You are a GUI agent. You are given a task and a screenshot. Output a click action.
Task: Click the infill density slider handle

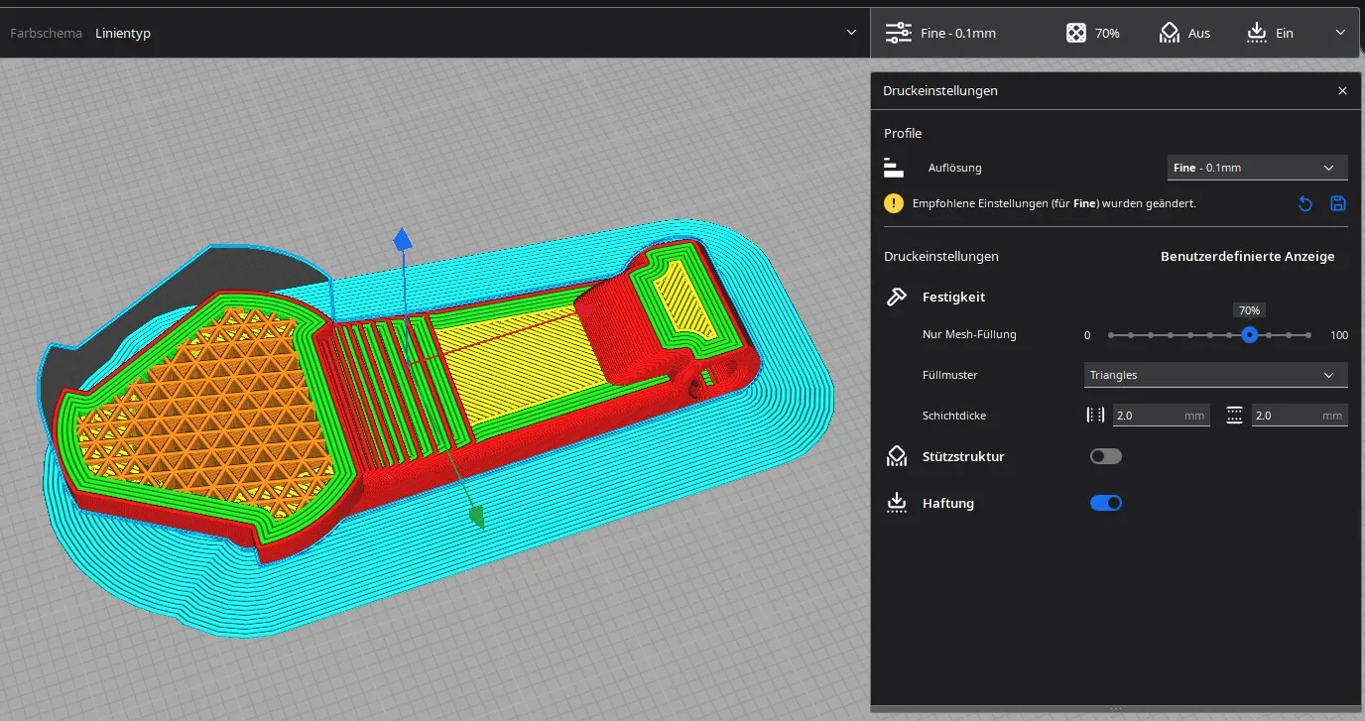1250,335
